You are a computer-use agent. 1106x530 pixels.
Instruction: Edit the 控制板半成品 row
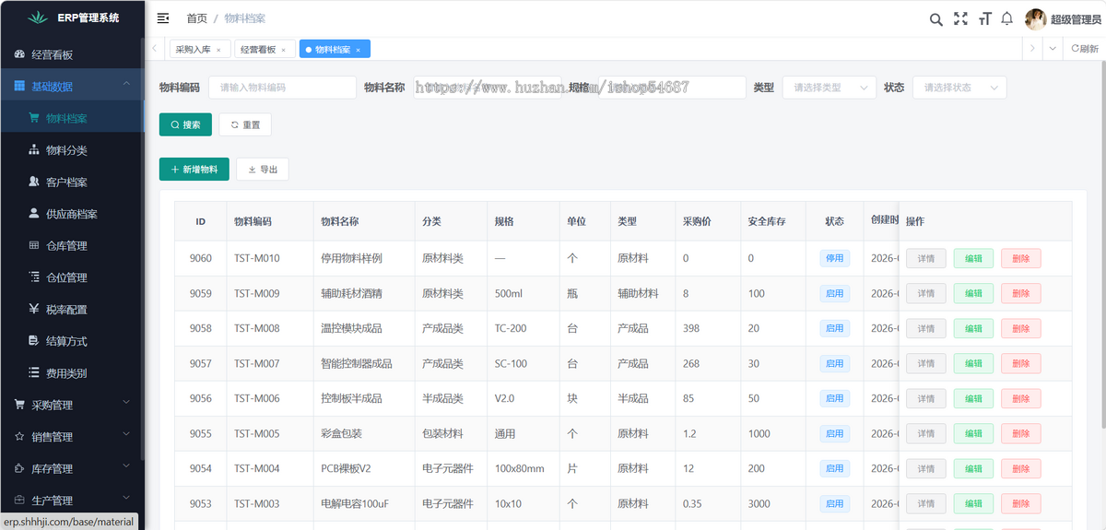973,398
